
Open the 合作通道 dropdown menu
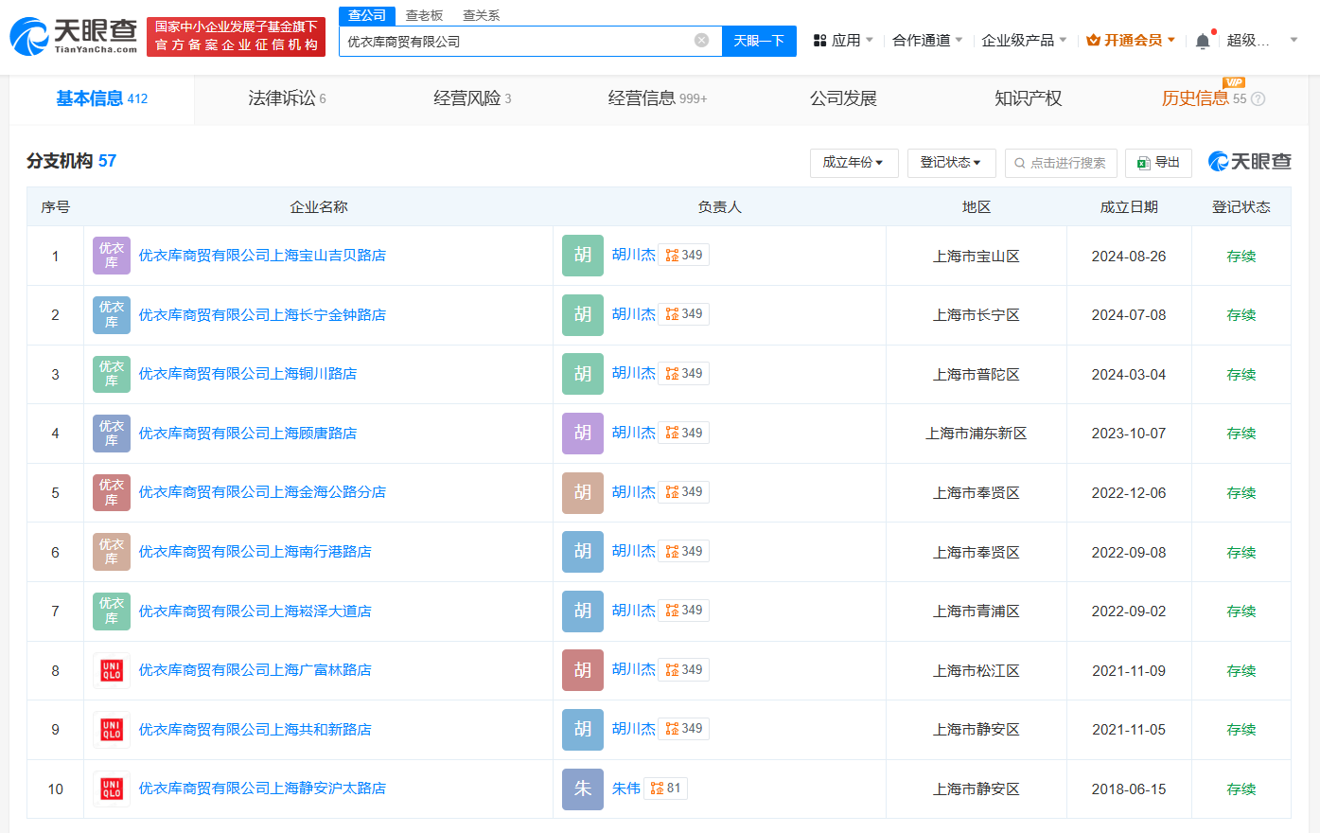927,41
